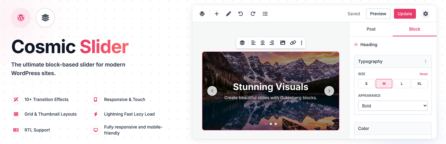This screenshot has height=144, width=446.
Task: Click the RTL Support icon
Action: point(16,130)
